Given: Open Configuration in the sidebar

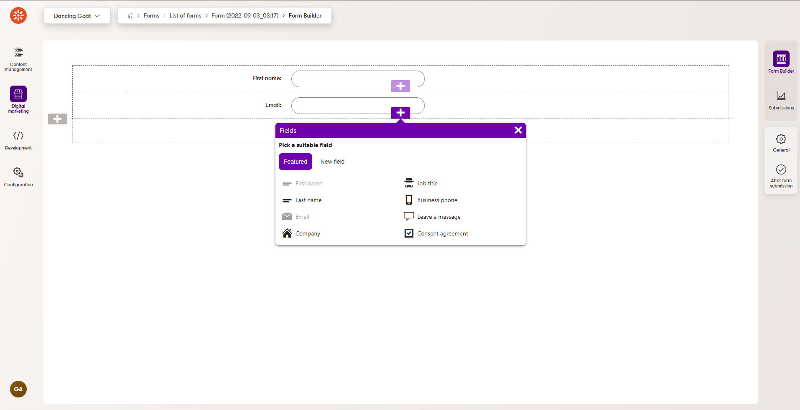Looking at the screenshot, I should pos(18,177).
